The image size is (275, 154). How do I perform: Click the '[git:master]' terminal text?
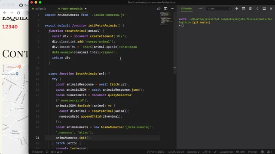pos(202,22)
